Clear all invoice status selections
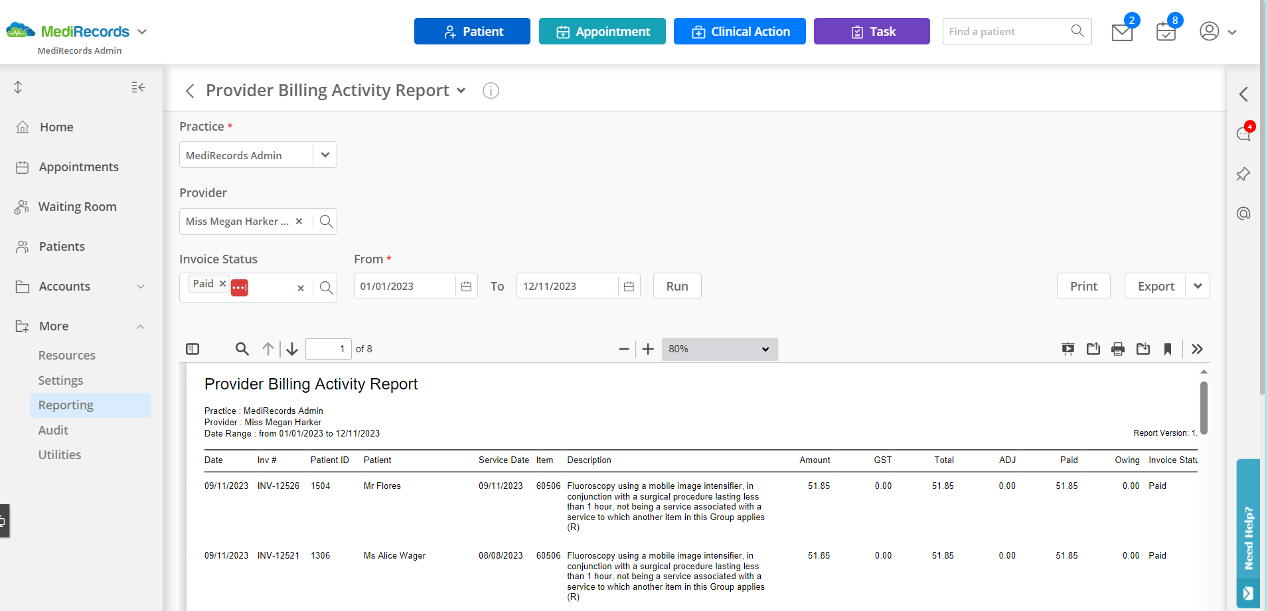Screen dimensions: 1268x611 coord(301,288)
